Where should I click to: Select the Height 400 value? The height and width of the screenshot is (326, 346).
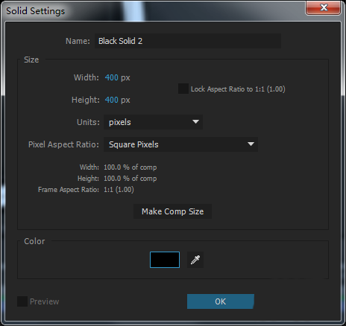(112, 100)
